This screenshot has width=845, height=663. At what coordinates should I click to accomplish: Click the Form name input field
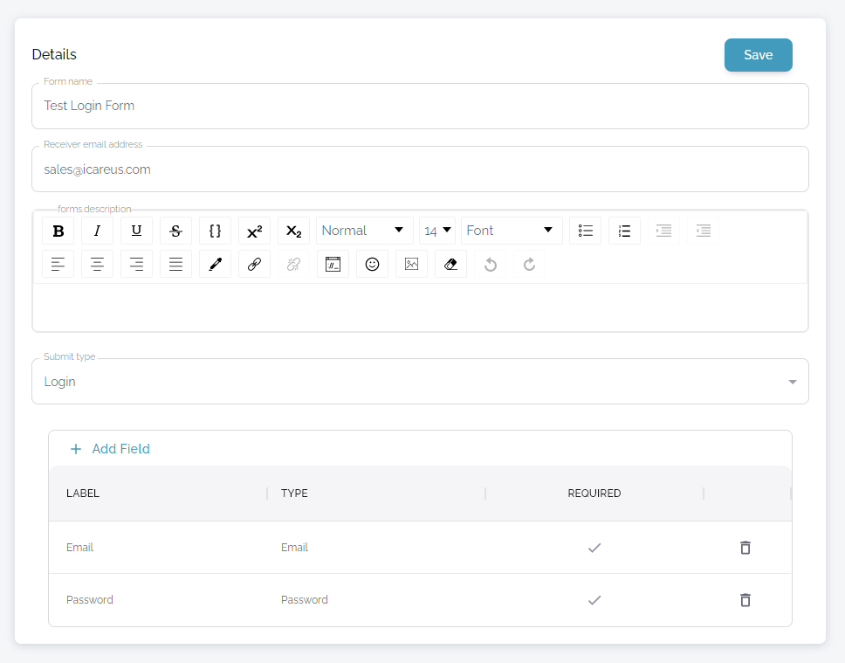click(420, 106)
